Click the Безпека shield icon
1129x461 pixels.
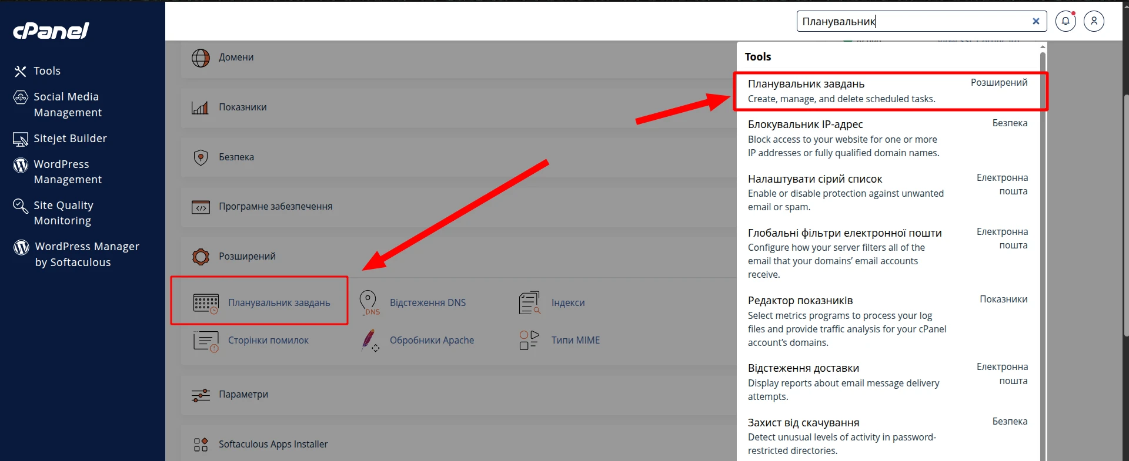pyautogui.click(x=201, y=157)
